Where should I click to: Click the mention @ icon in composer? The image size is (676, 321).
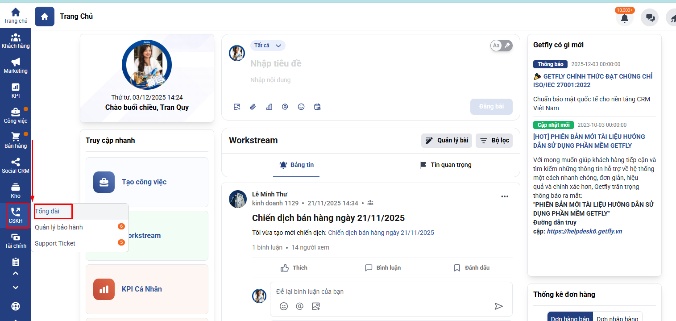[285, 107]
